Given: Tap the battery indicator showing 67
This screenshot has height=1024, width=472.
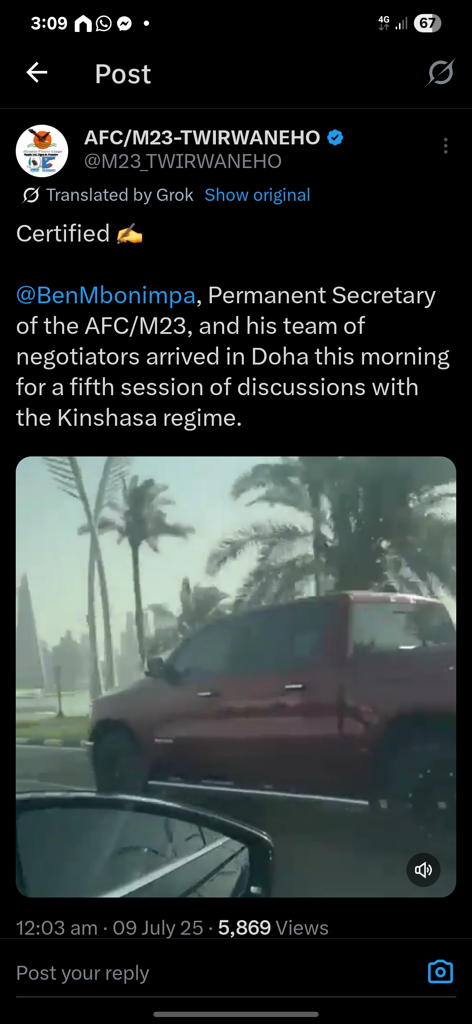Looking at the screenshot, I should pos(427,23).
